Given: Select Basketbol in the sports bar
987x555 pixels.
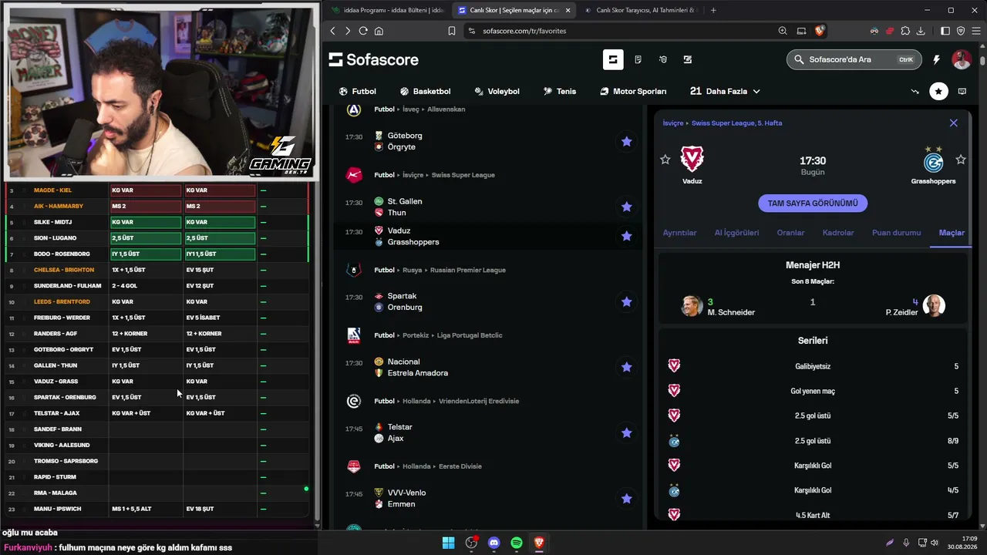Looking at the screenshot, I should (425, 91).
